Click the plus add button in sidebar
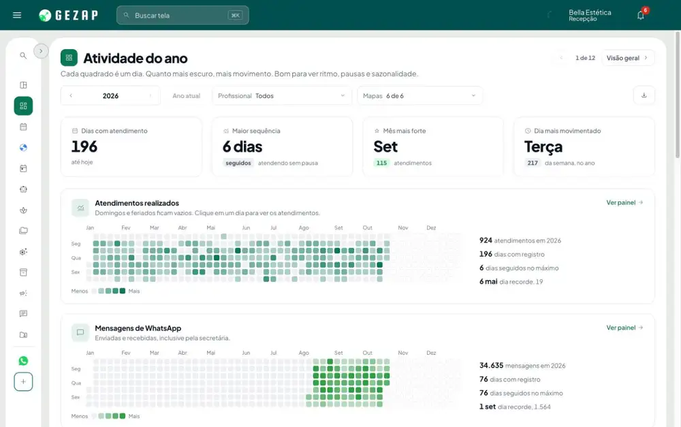 [23, 382]
